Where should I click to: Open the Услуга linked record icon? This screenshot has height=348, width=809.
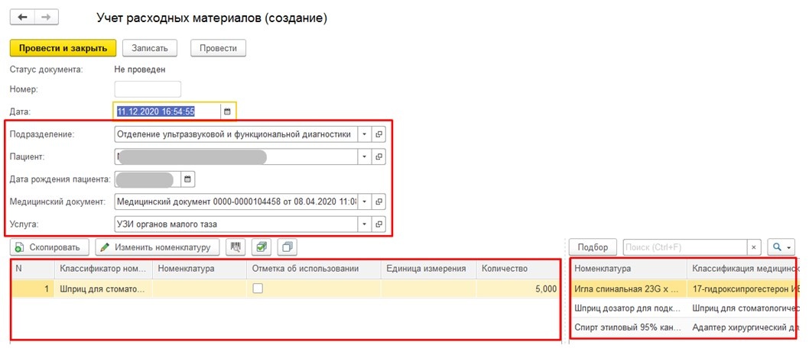[x=379, y=224]
